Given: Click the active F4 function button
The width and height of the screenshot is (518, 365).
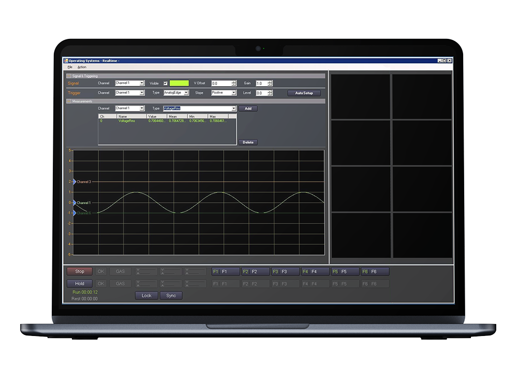Looking at the screenshot, I should pos(315,272).
